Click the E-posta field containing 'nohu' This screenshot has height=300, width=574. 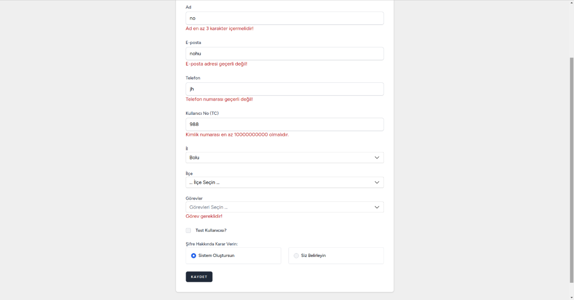(285, 54)
